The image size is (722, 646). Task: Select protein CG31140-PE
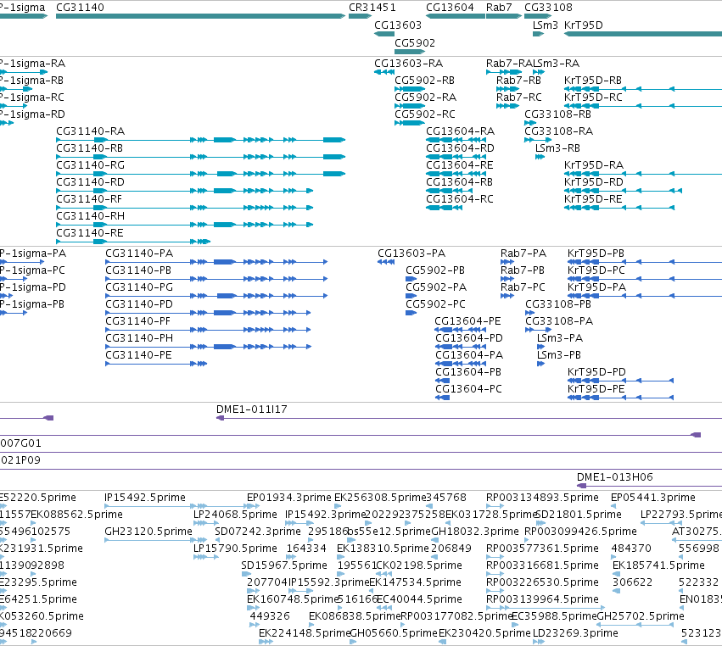click(156, 364)
